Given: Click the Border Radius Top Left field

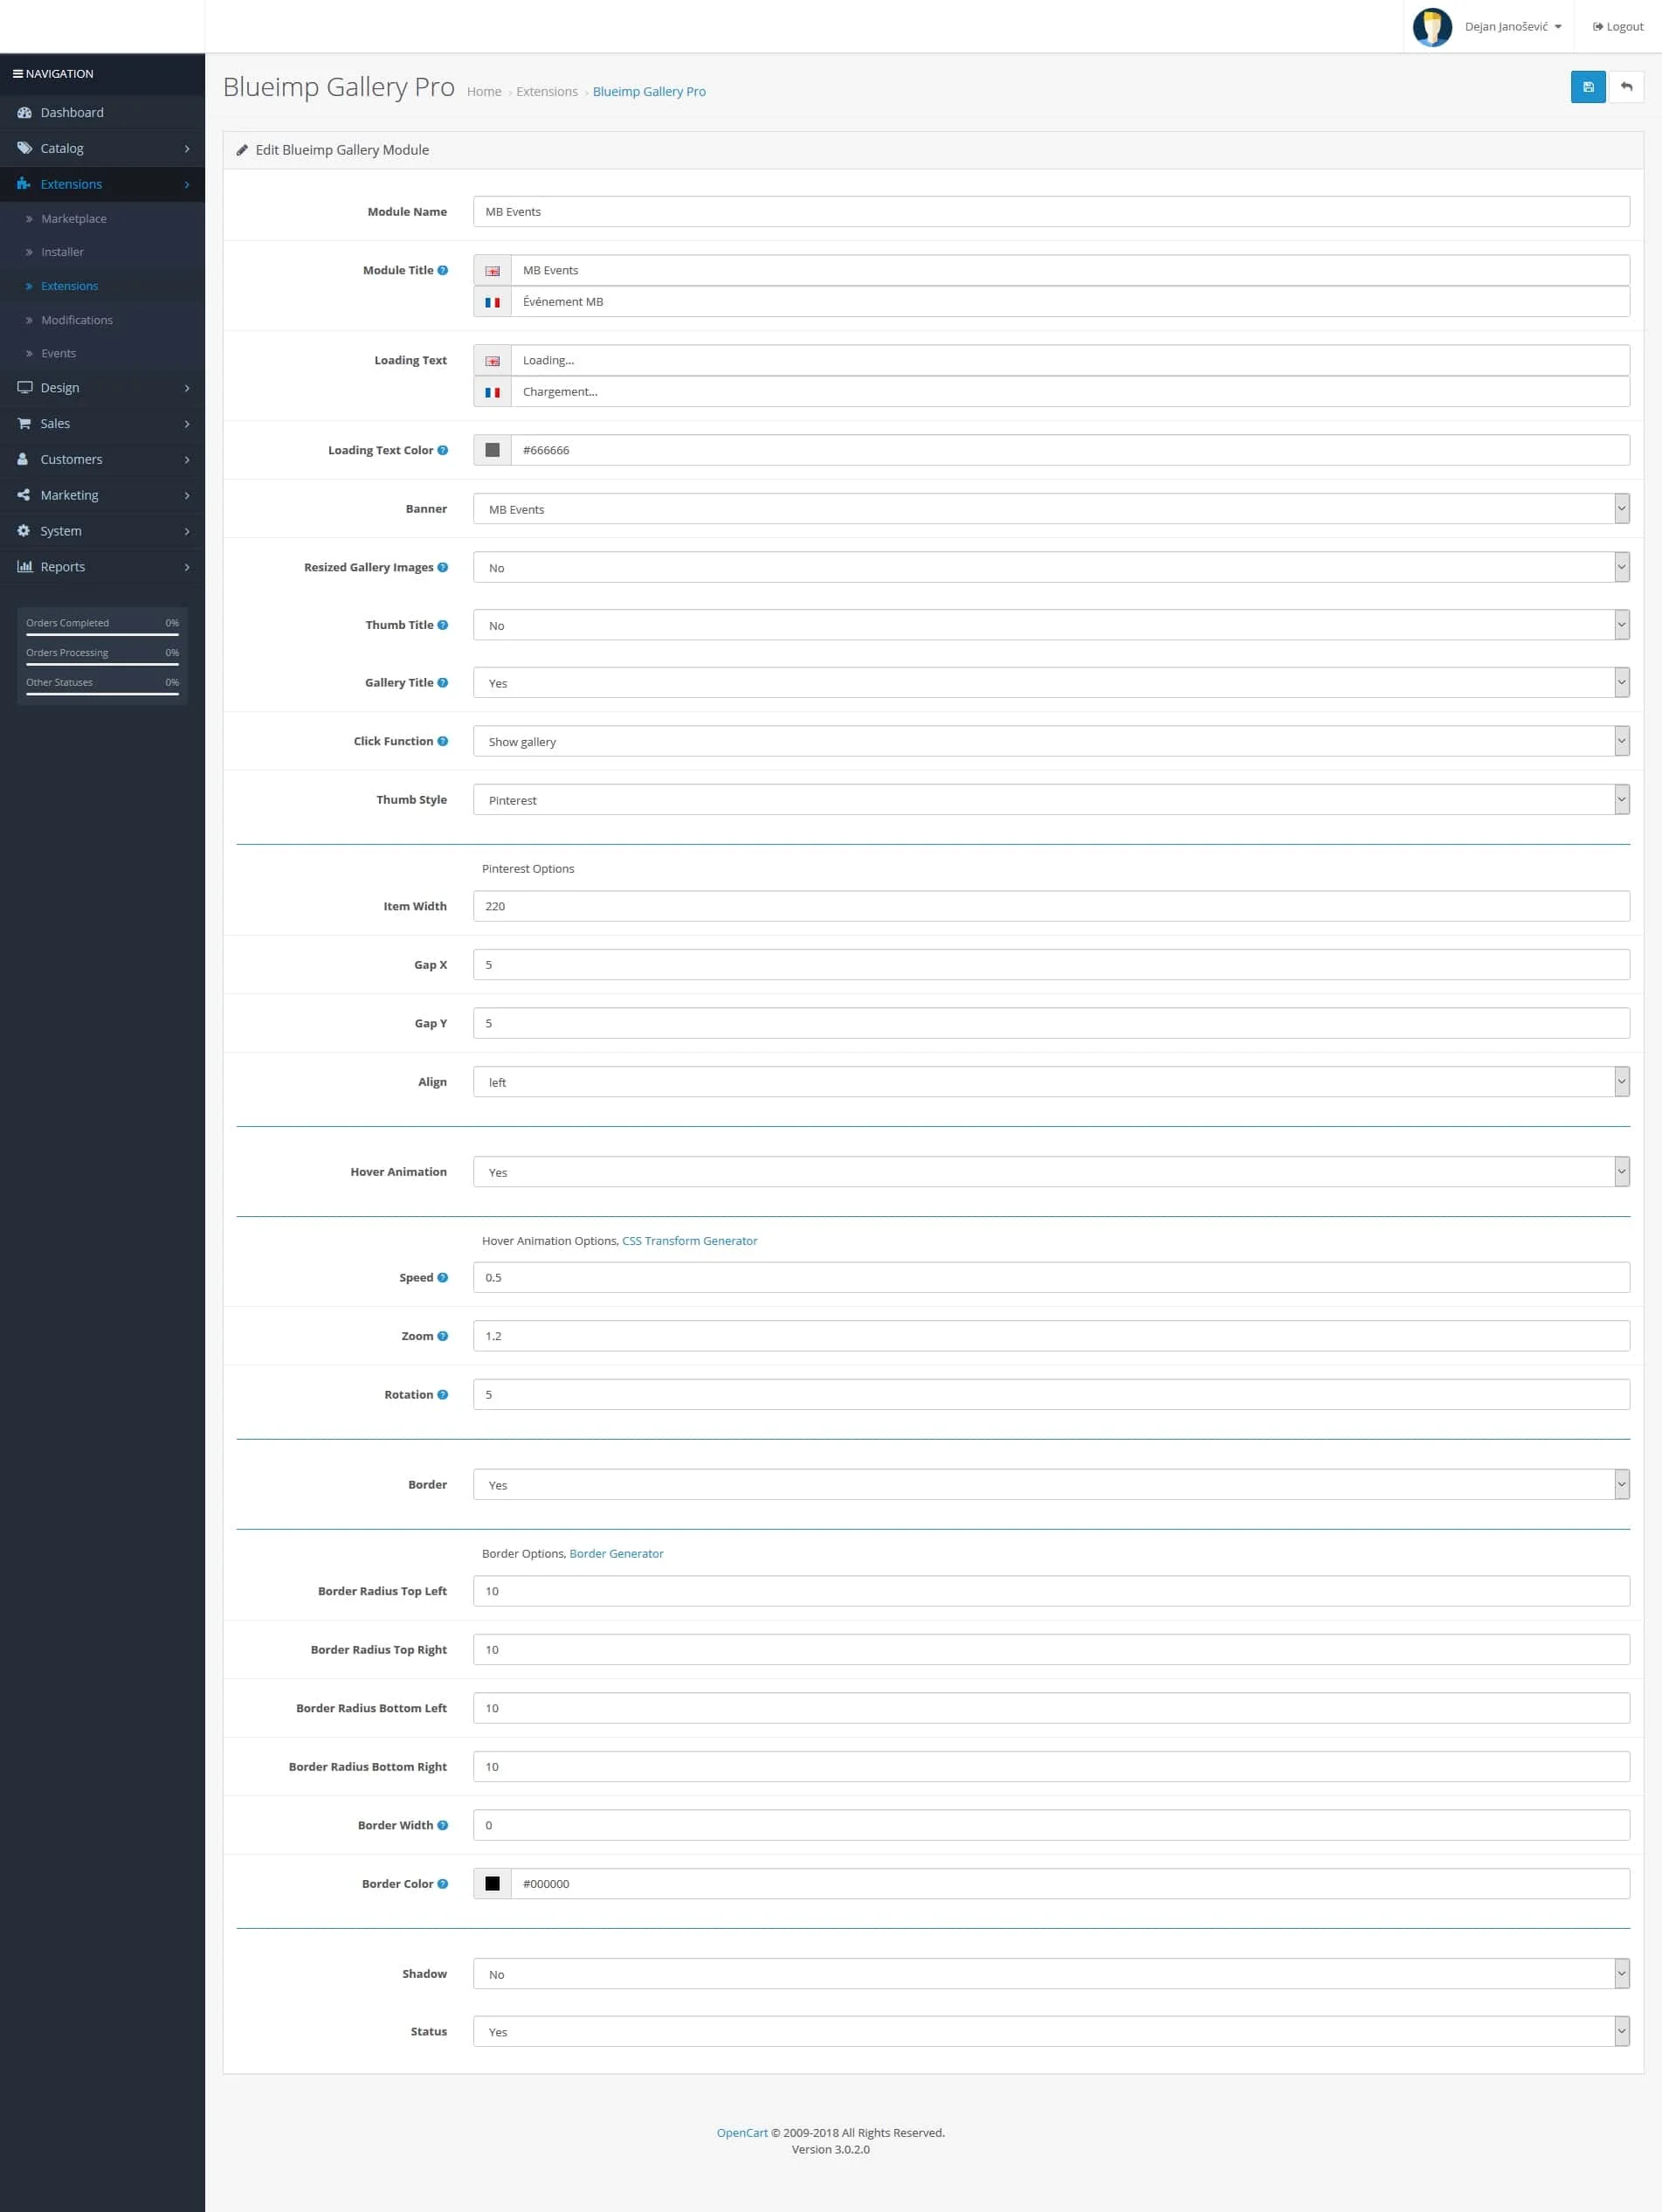Looking at the screenshot, I should pyautogui.click(x=1051, y=1592).
